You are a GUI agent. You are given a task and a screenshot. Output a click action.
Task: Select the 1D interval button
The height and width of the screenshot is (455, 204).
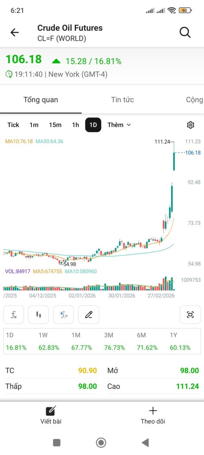click(93, 125)
